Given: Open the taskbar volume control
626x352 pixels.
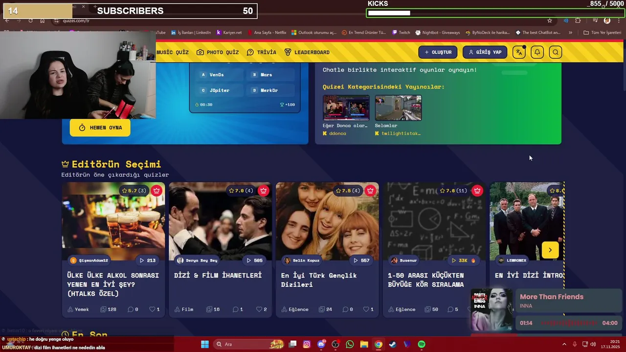Looking at the screenshot, I should 593,344.
